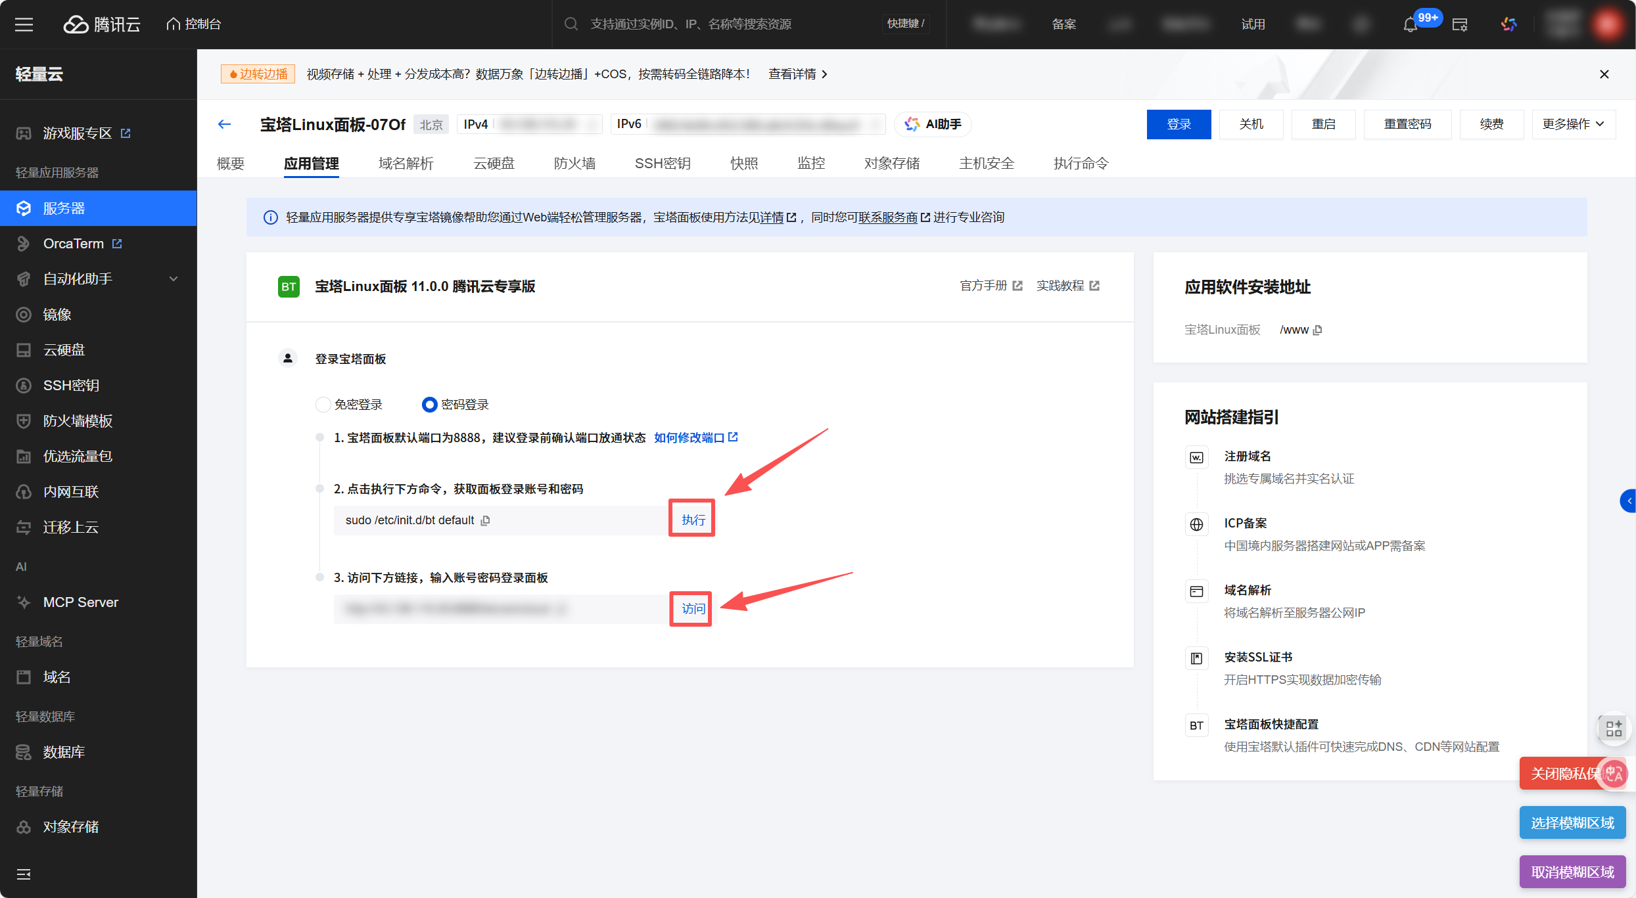Open the messages icon next to bell
1636x898 pixels.
1460,25
